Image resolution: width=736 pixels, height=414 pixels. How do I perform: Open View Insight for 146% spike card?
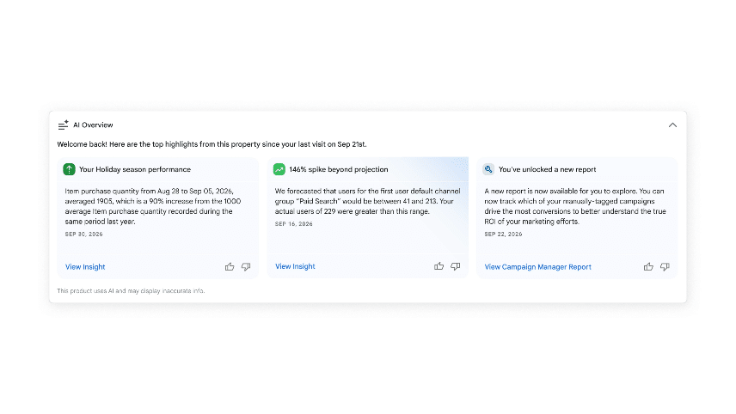click(295, 266)
